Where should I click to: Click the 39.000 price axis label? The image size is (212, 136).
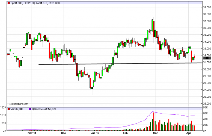pos(207,7)
